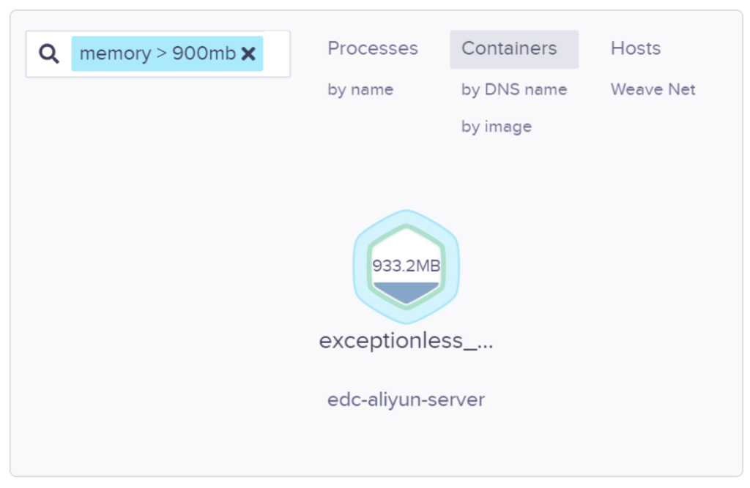Screen dimensions: 750x488
Task: Show containers by DNS name
Action: click(x=514, y=89)
